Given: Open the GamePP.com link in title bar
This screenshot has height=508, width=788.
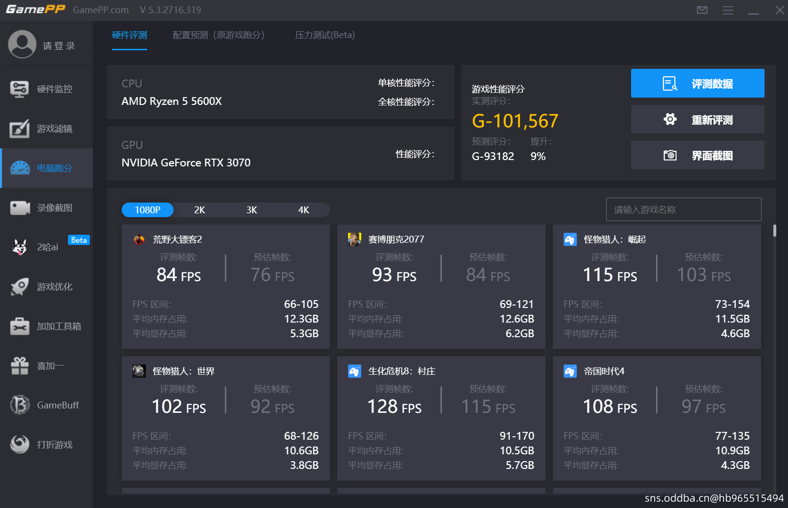Looking at the screenshot, I should 101,10.
